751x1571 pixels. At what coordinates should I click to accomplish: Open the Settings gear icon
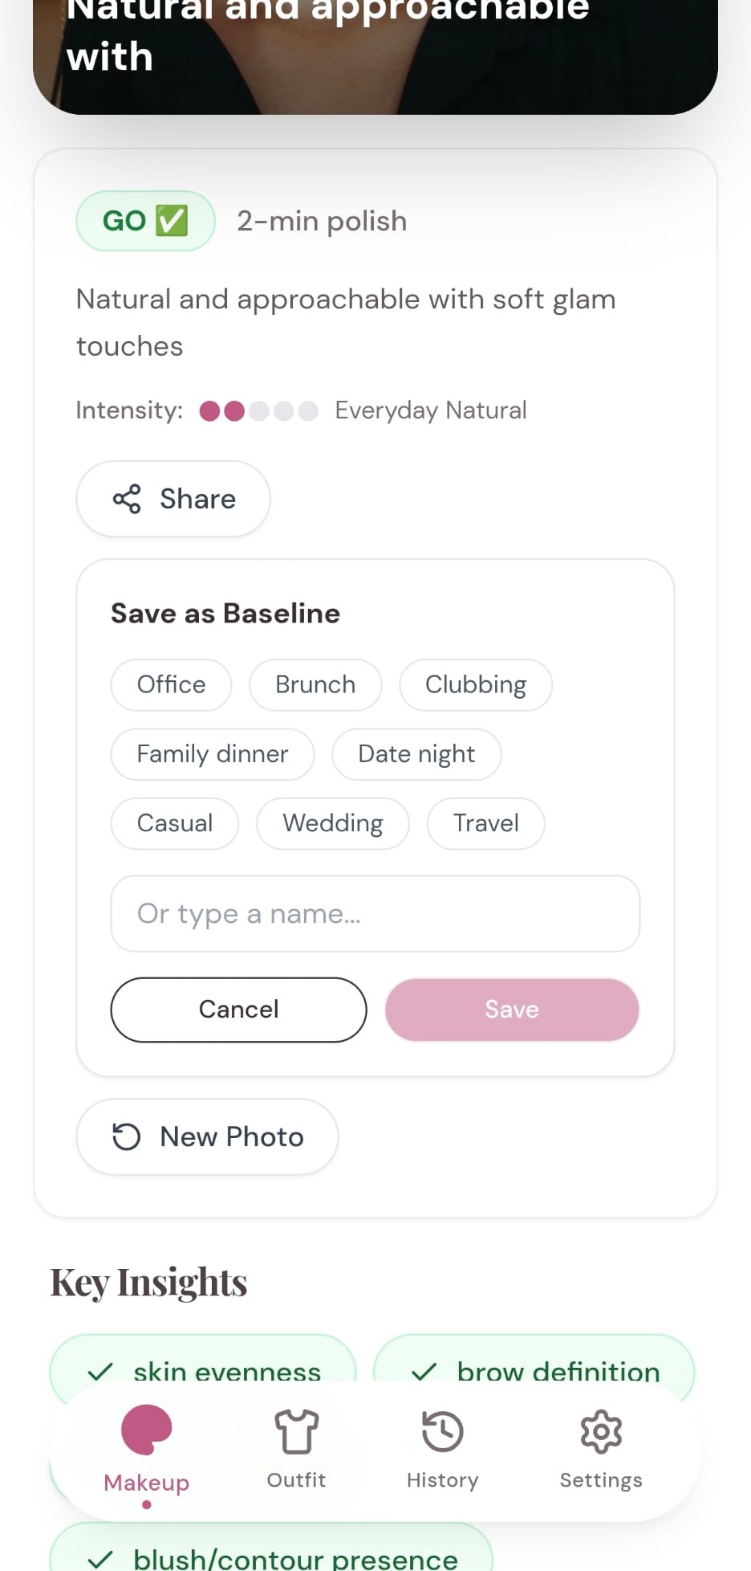[x=601, y=1431]
